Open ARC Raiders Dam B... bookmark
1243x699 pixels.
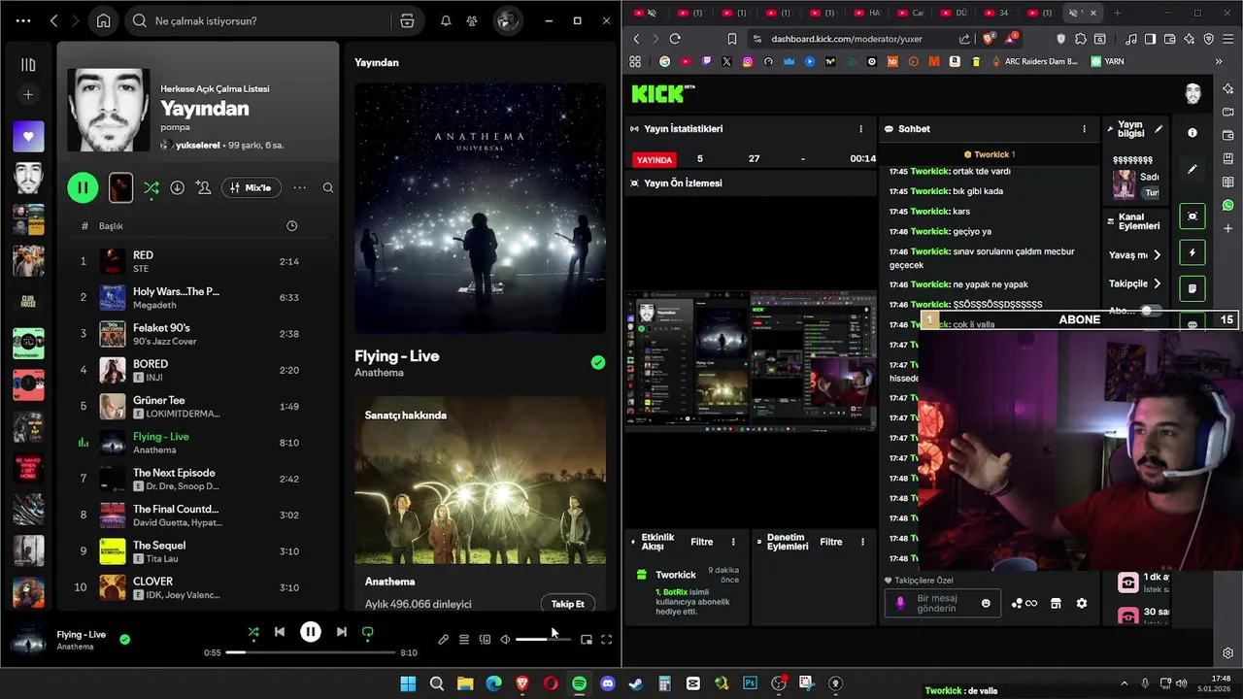click(1033, 61)
